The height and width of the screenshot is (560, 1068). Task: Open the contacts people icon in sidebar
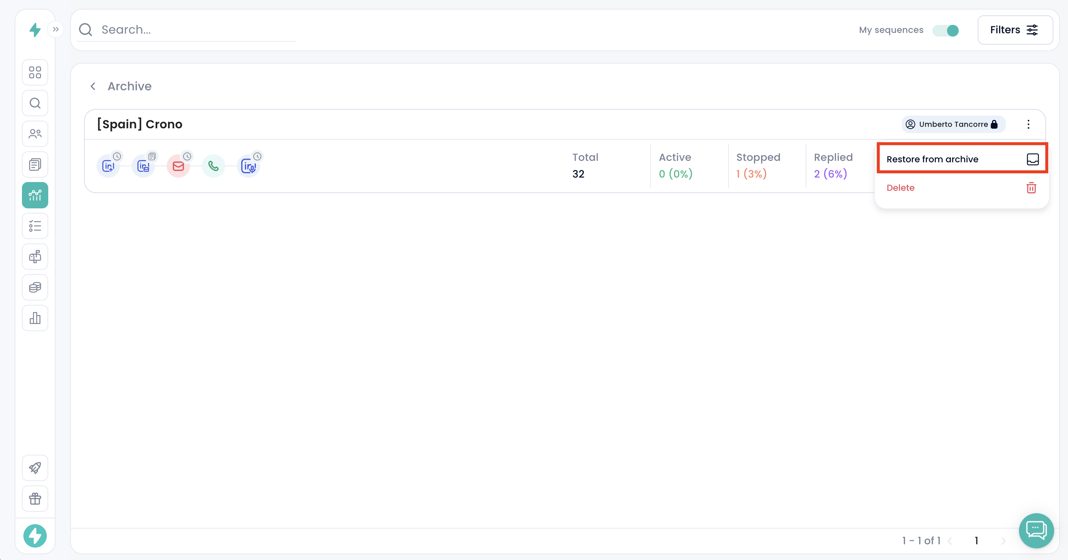[x=35, y=134]
